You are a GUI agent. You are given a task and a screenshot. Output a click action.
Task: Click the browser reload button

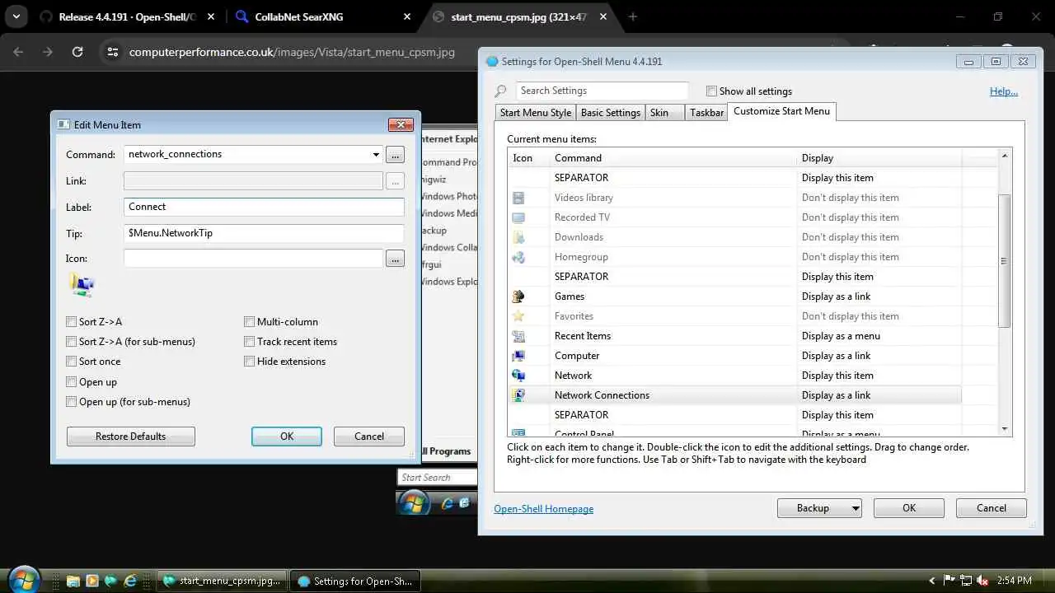(77, 52)
